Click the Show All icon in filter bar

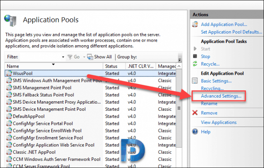coord(90,57)
